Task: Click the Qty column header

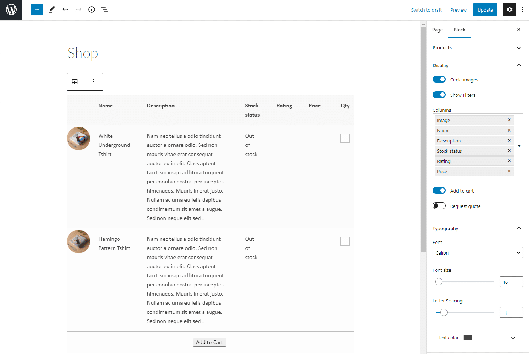Action: [345, 106]
